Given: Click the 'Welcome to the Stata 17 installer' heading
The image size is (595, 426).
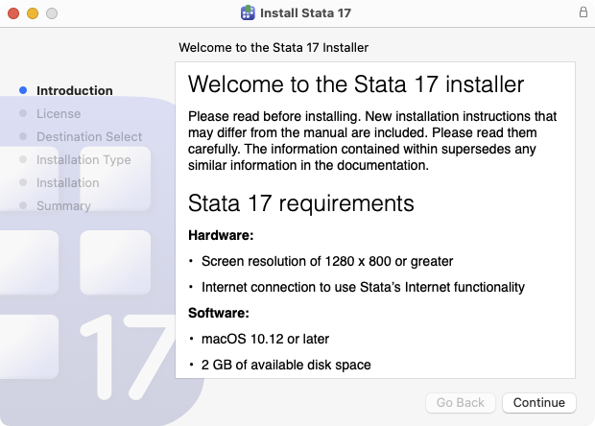Looking at the screenshot, I should click(x=356, y=83).
